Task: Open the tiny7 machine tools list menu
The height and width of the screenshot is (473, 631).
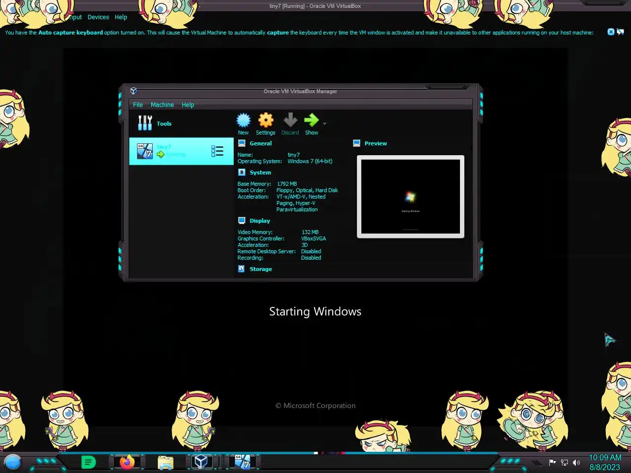Action: tap(217, 151)
